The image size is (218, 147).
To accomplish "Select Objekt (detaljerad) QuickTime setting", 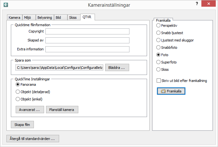I will (18, 92).
